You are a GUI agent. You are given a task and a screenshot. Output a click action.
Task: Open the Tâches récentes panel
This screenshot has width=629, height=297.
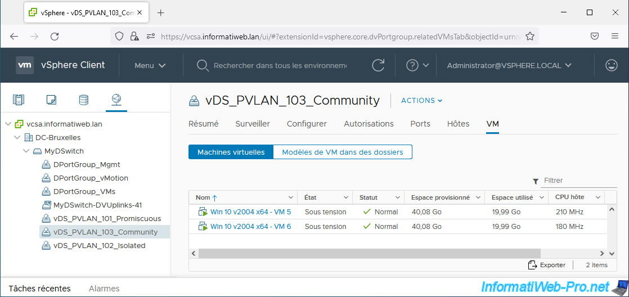[x=40, y=289]
